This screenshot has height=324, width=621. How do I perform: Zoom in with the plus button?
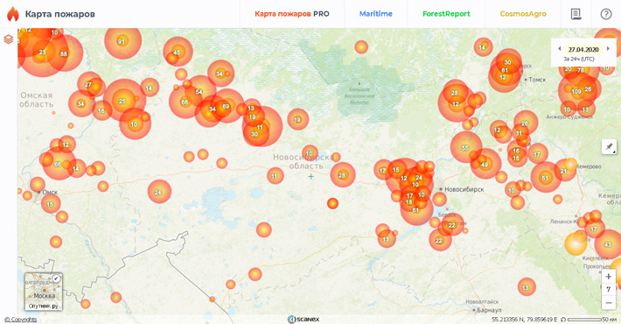pyautogui.click(x=609, y=277)
